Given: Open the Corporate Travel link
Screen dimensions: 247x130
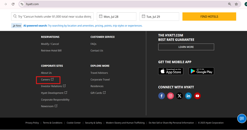Looking at the screenshot, I should [x=100, y=79].
